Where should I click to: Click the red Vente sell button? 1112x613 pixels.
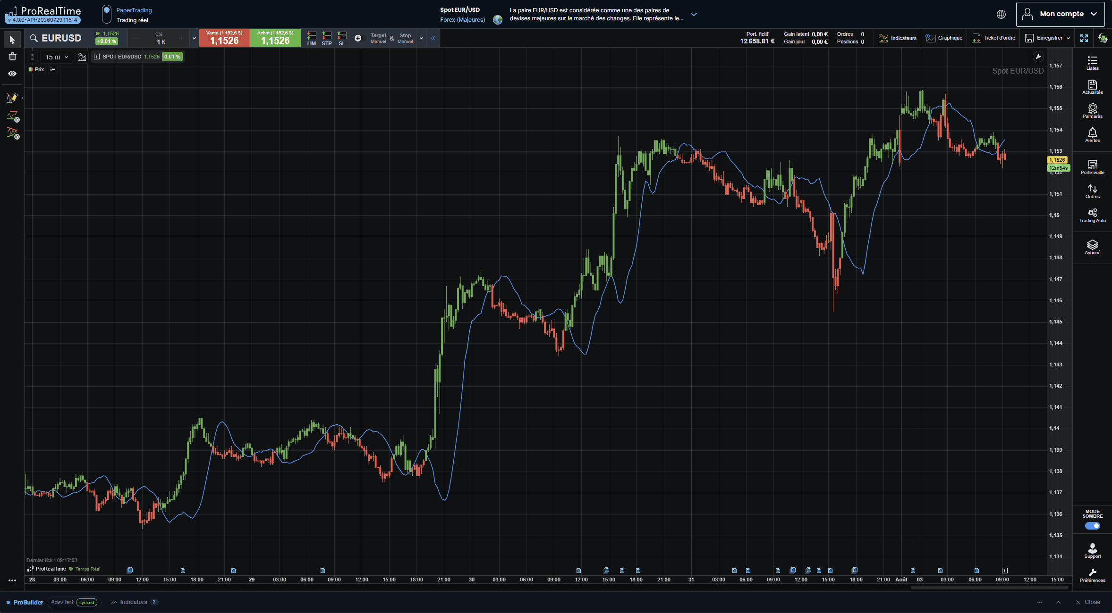224,38
